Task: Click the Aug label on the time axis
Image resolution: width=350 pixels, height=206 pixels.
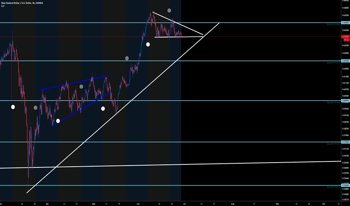Action: [x=232, y=204]
